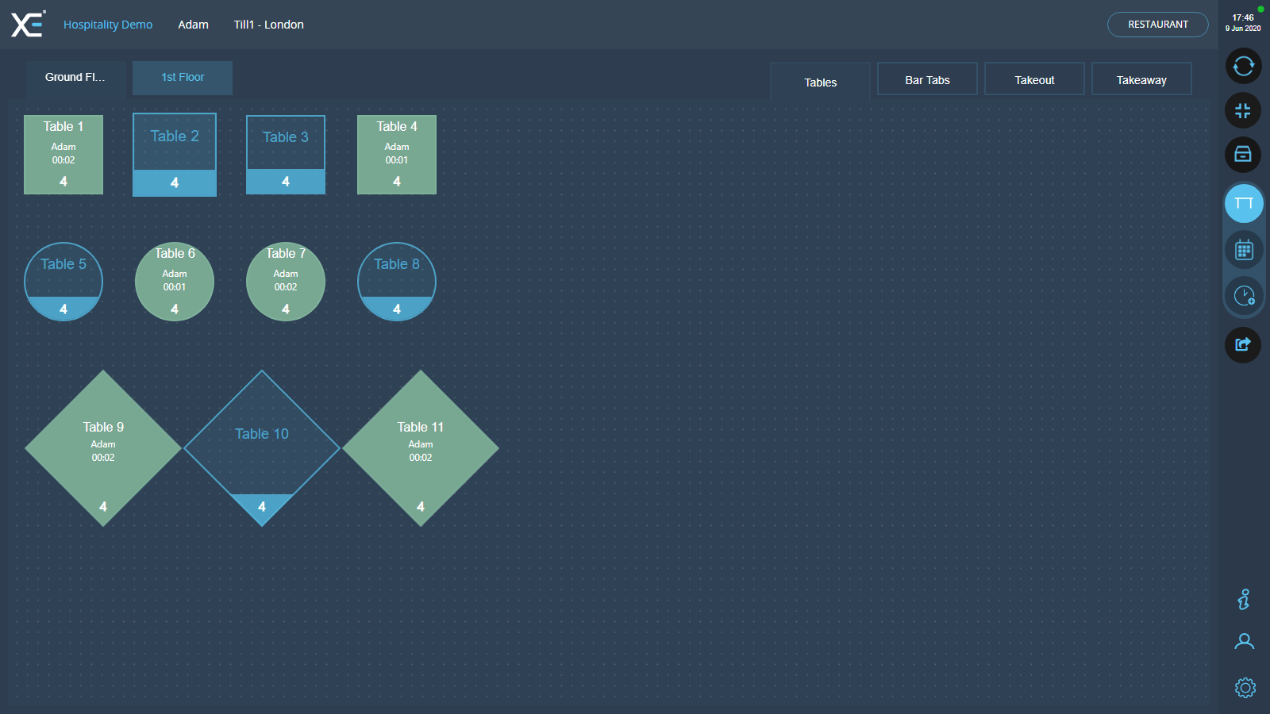The width and height of the screenshot is (1270, 714).
Task: Open the Bar Tabs tab
Action: pyautogui.click(x=927, y=80)
